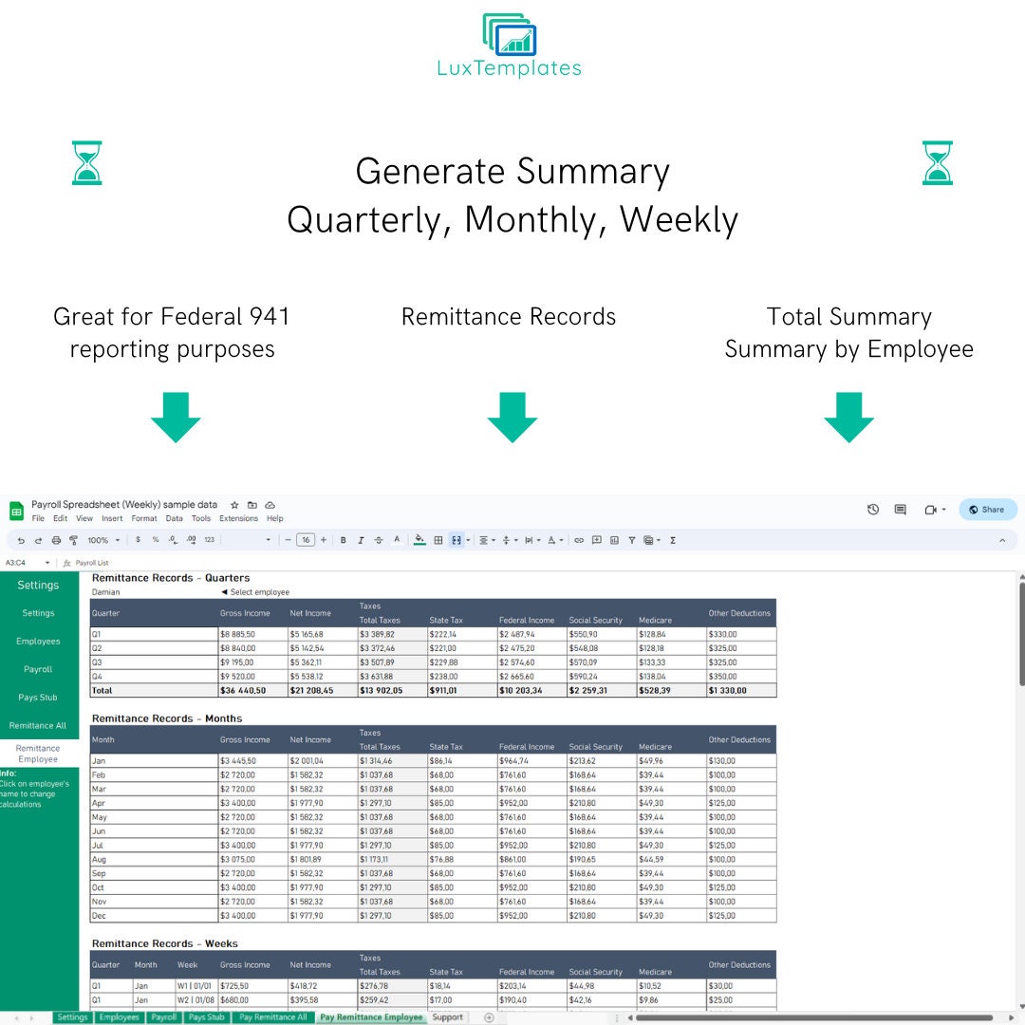Collapse the toolbar with the chevron

point(1002,541)
